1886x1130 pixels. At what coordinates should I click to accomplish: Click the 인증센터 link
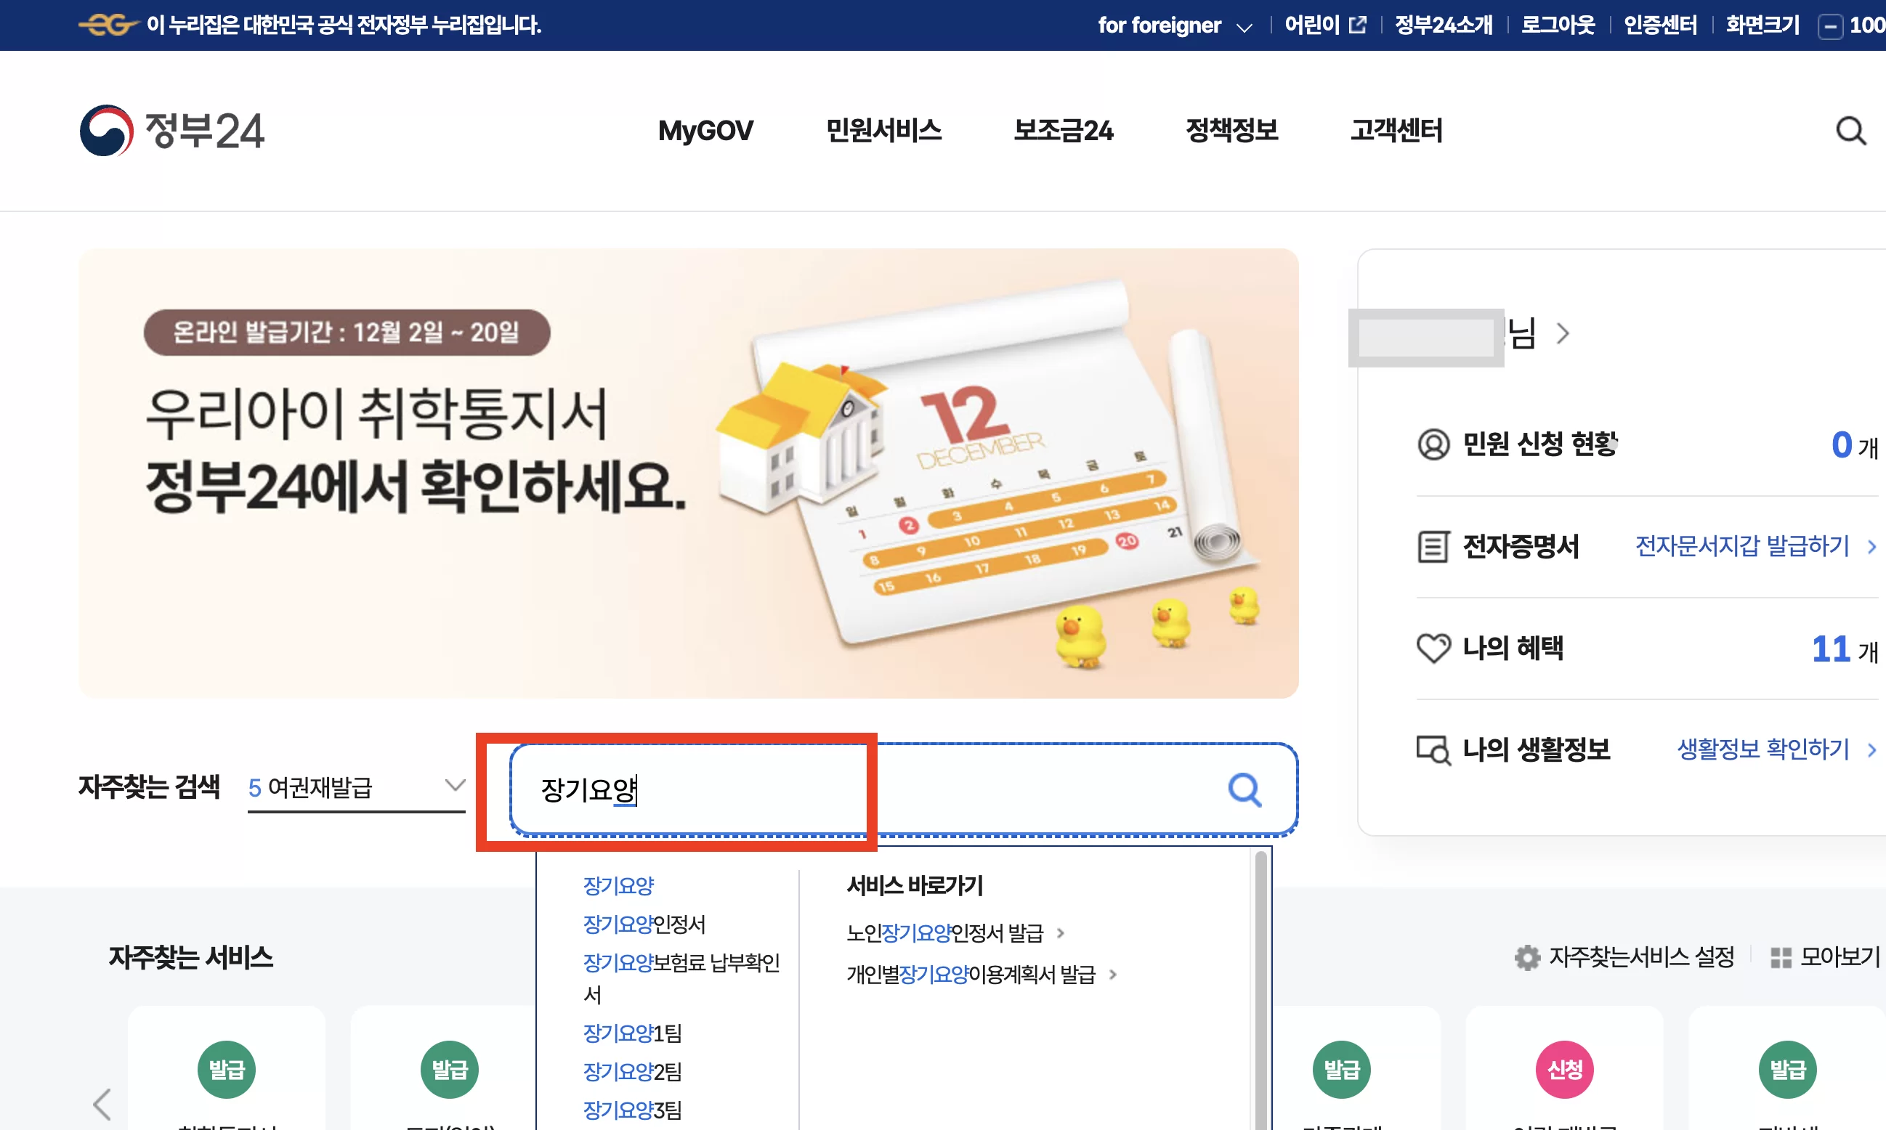[1661, 25]
